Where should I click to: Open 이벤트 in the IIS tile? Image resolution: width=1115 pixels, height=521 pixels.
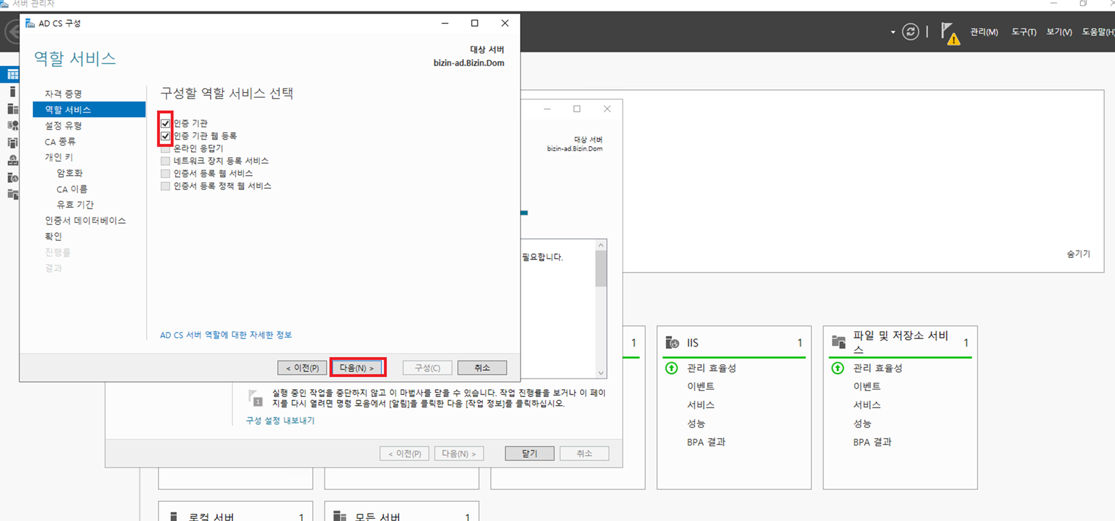click(701, 386)
